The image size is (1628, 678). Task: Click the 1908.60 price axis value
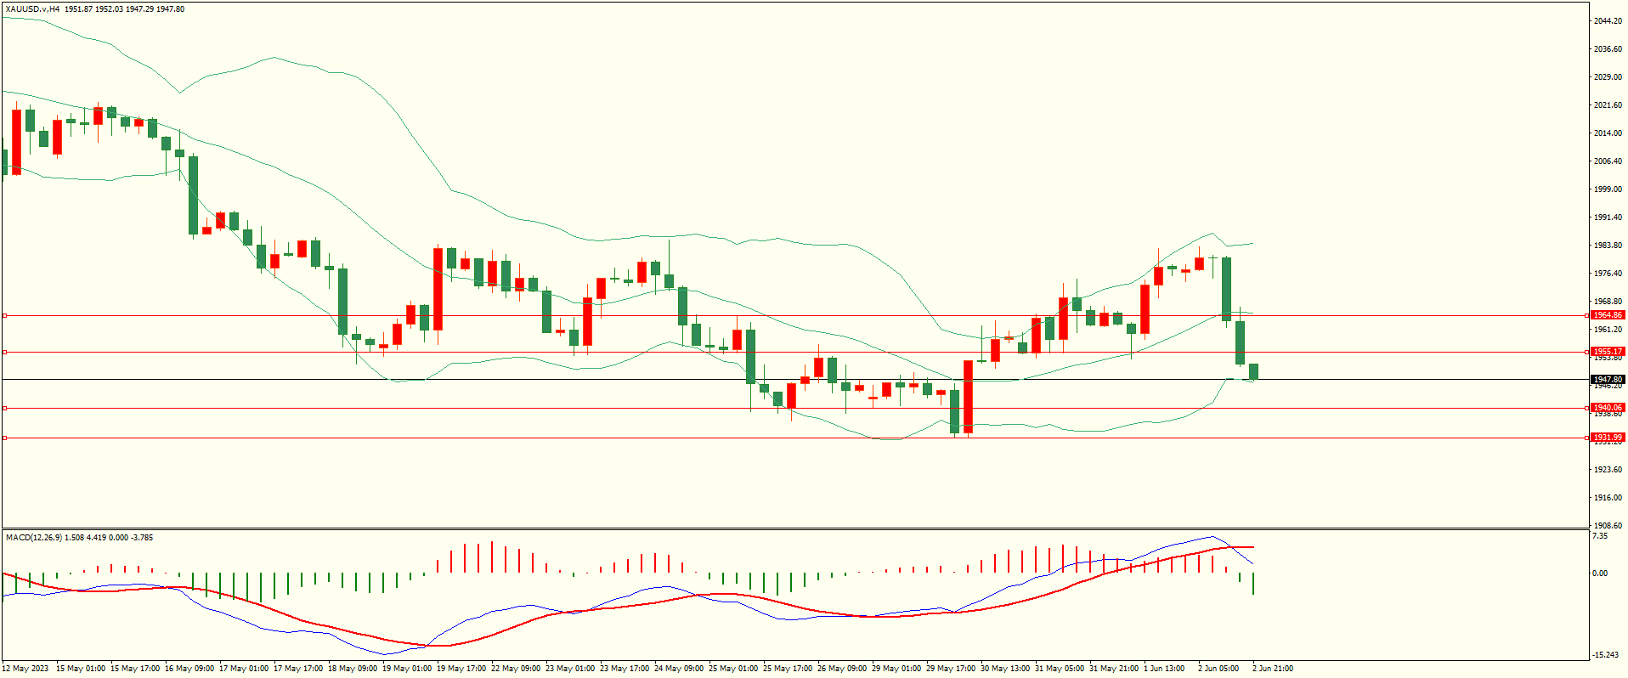1608,526
